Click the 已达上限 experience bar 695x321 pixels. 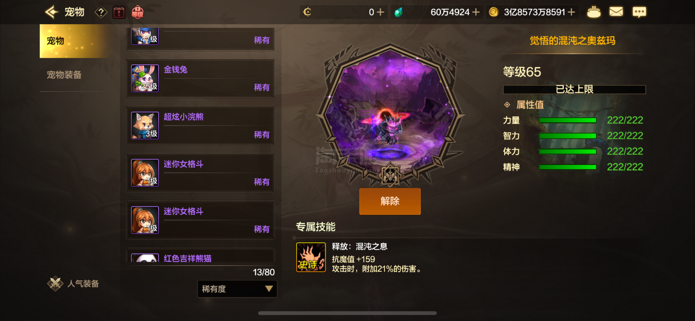(574, 89)
